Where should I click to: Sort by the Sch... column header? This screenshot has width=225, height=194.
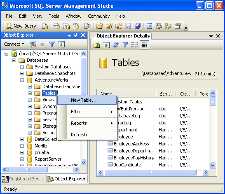(x=166, y=94)
